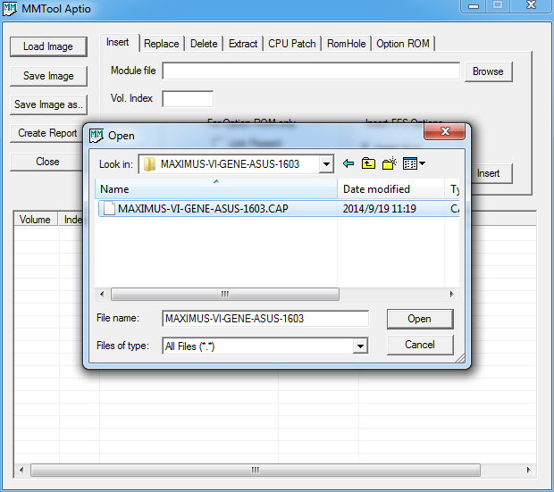Viewport: 554px width, 492px height.
Task: Open the CPU Patch tab
Action: point(292,44)
